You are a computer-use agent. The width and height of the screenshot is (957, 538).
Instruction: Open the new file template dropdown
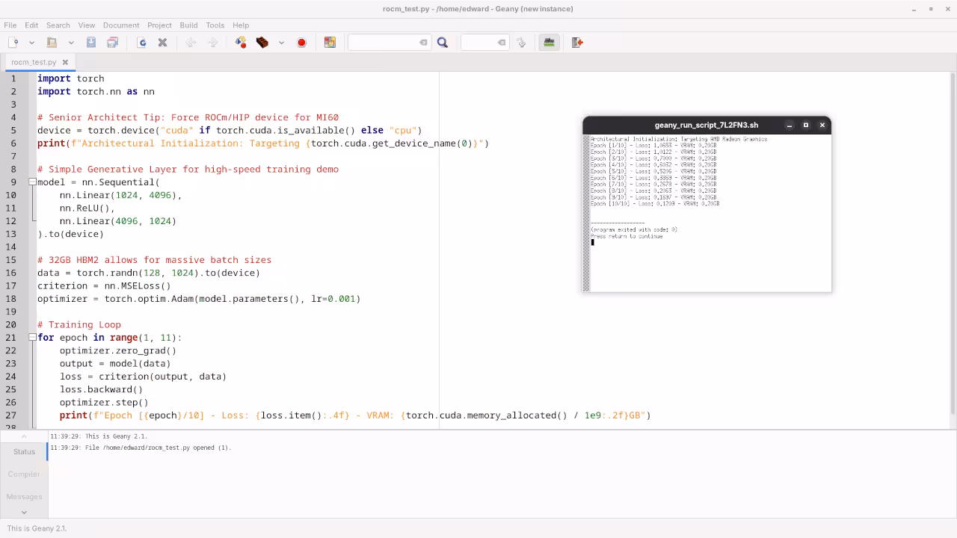point(31,43)
